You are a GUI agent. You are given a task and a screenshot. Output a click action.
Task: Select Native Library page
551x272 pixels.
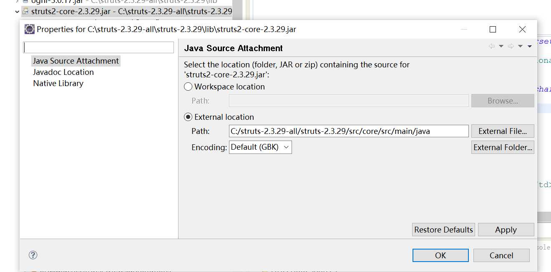click(x=58, y=83)
